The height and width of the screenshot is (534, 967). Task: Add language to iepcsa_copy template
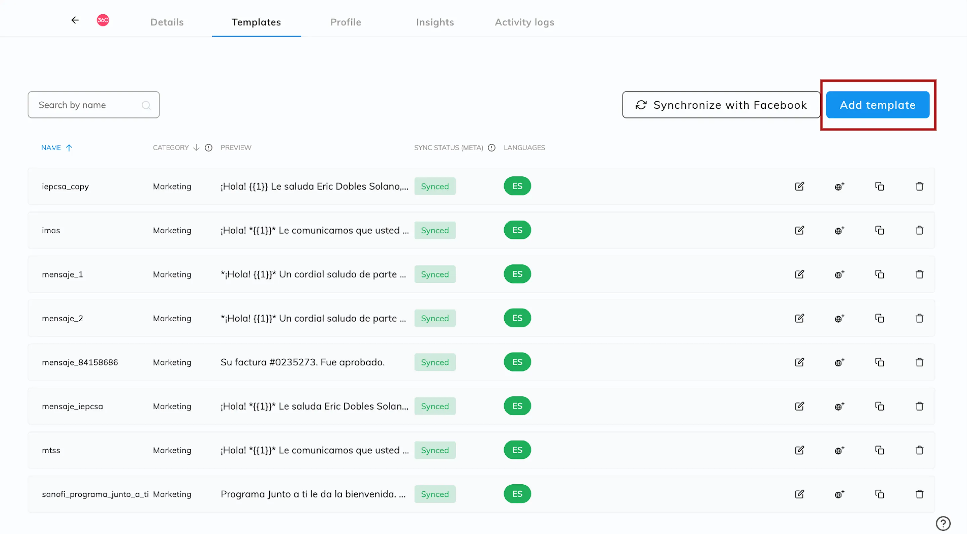coord(839,186)
